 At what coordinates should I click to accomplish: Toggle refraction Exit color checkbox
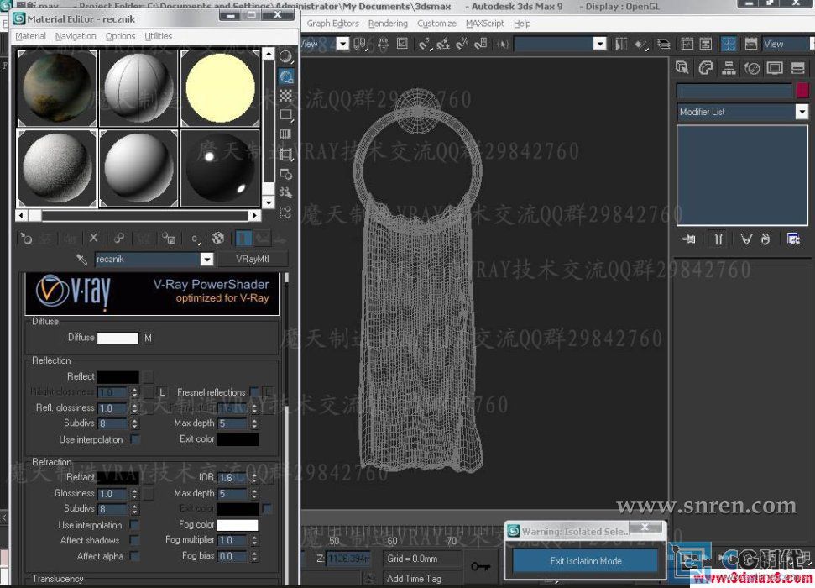[x=267, y=508]
